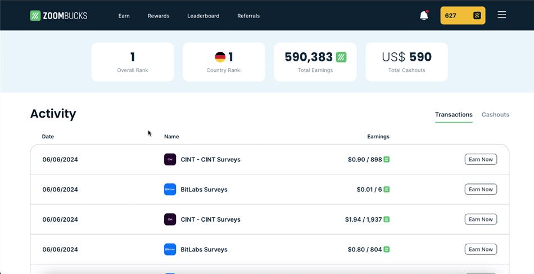534x274 pixels.
Task: Click date 06/06/2024 in the $0.01 row
Action: [x=60, y=190]
